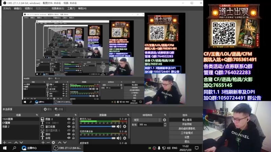Select the 1920直播 scene

pos(21,119)
